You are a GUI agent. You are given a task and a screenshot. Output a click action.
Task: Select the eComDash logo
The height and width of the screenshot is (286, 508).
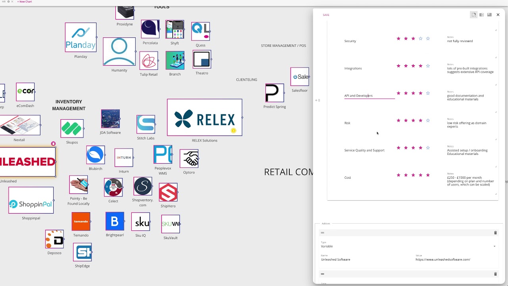coord(25,92)
